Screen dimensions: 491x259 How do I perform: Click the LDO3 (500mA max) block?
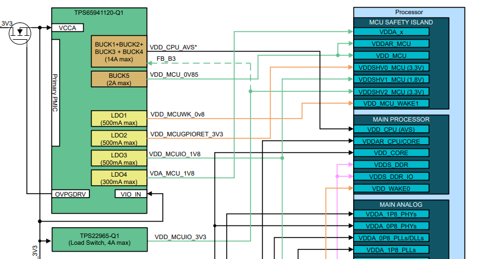click(x=119, y=158)
